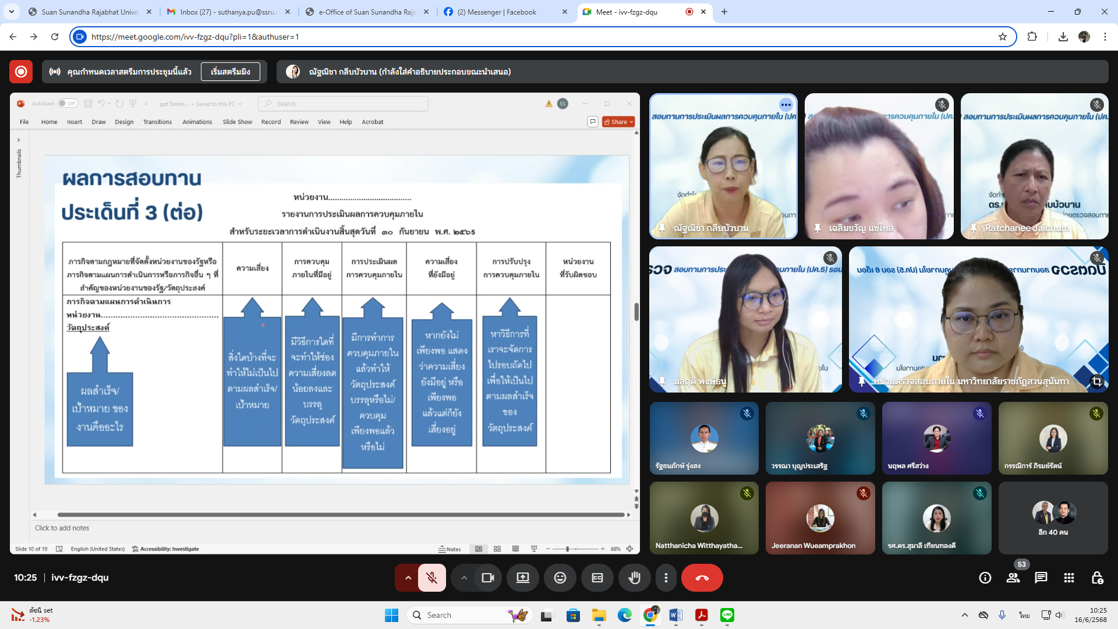Switch to the Gmail Inbox tab
1118x629 pixels.
pos(228,12)
